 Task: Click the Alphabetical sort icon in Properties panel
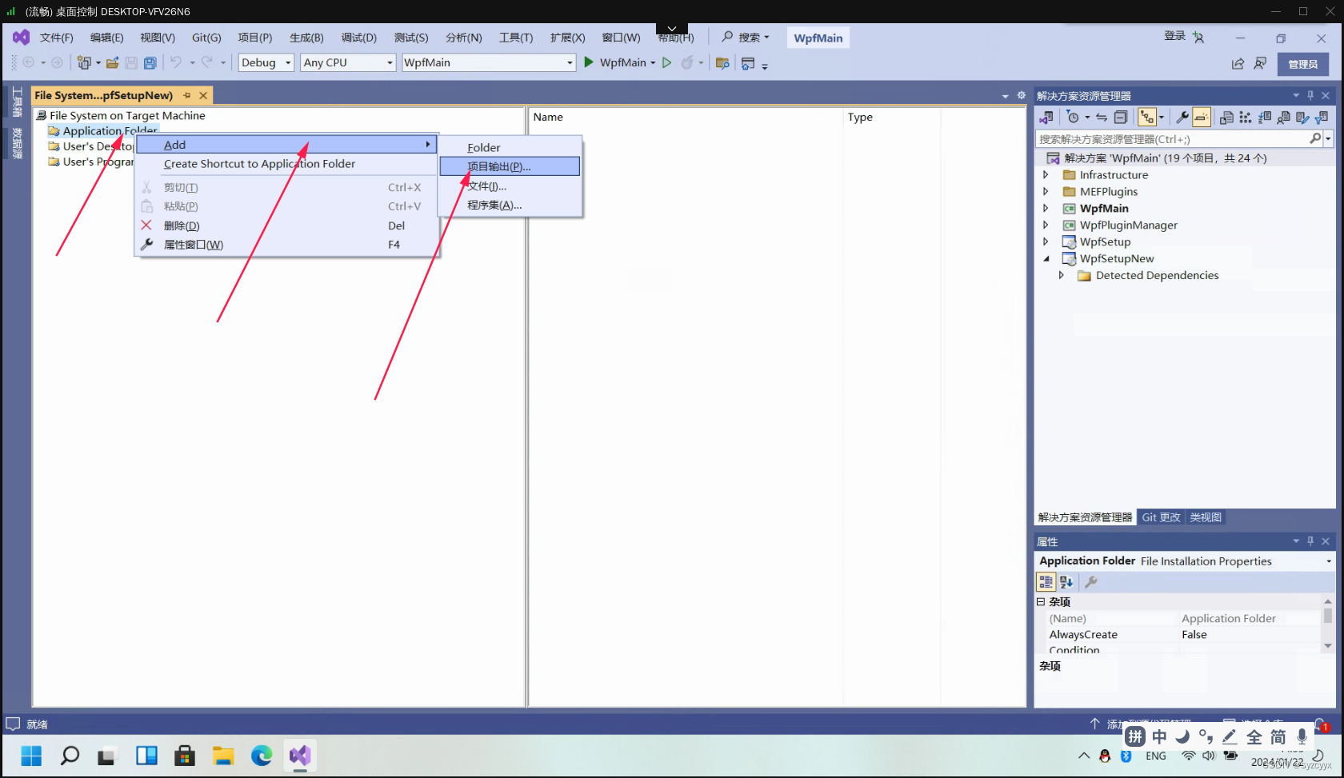[x=1066, y=582]
